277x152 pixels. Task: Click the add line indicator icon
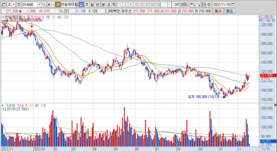pos(198,4)
